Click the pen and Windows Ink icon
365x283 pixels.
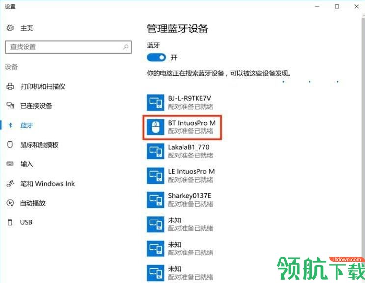coord(10,184)
